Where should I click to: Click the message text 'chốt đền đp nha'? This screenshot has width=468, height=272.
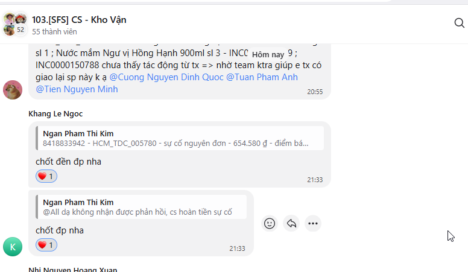pyautogui.click(x=68, y=162)
